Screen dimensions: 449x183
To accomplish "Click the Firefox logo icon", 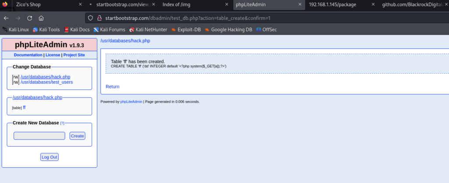I will pos(5,4).
